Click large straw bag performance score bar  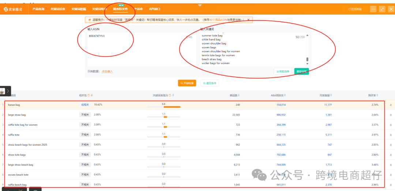click(164, 117)
